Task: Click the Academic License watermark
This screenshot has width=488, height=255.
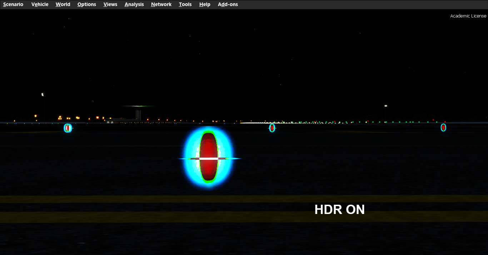Action: point(468,16)
